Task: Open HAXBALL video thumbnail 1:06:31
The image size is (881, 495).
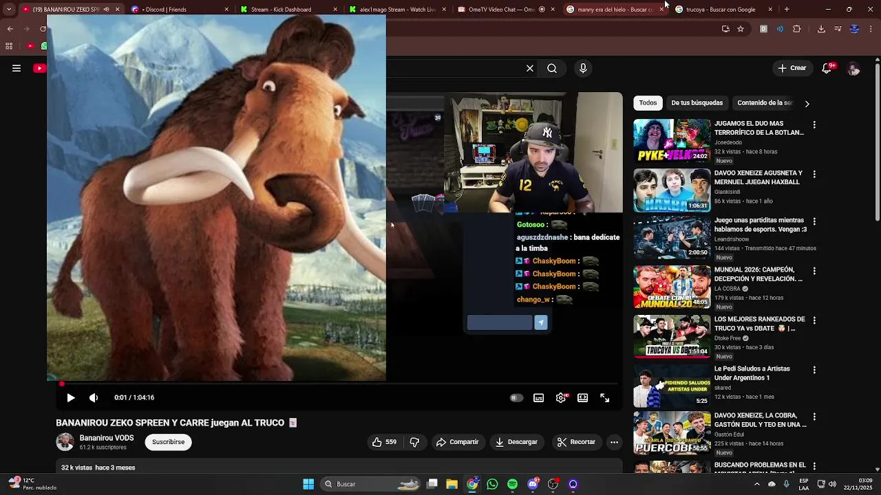Action: (x=672, y=190)
